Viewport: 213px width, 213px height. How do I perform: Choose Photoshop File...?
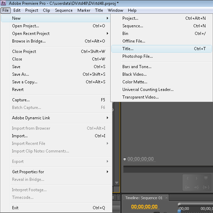click(161, 56)
